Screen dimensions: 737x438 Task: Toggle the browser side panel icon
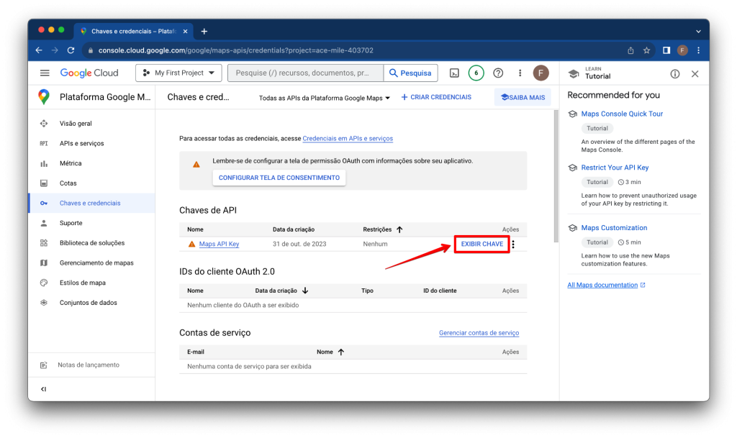pos(666,50)
